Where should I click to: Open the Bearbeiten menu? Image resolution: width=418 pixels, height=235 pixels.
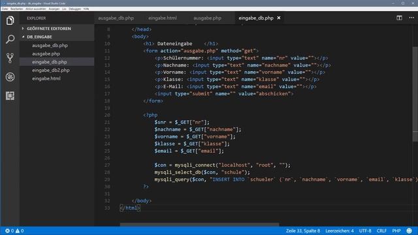16,8
